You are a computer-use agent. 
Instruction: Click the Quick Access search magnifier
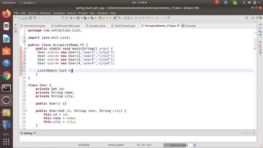coord(247,18)
